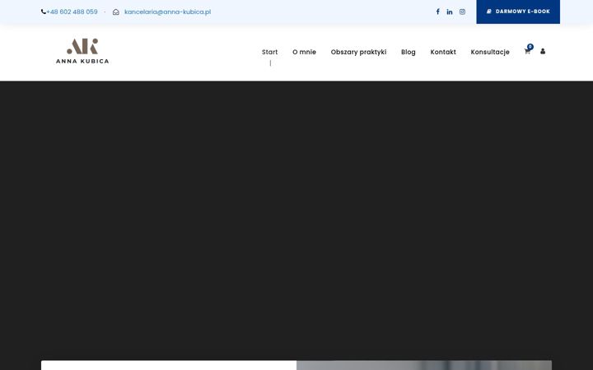593x370 pixels.
Task: Open the shopping cart icon
Action: tap(528, 51)
